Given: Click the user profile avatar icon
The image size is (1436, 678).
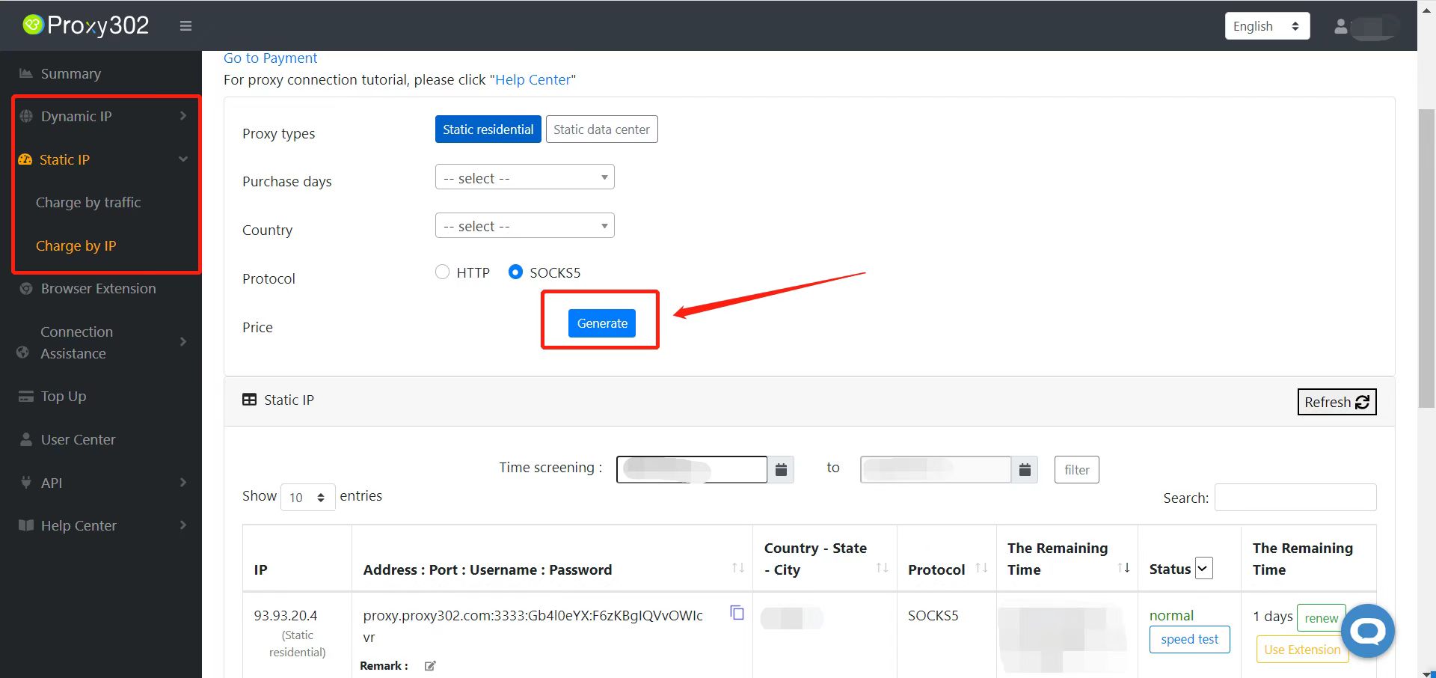Looking at the screenshot, I should [1341, 26].
